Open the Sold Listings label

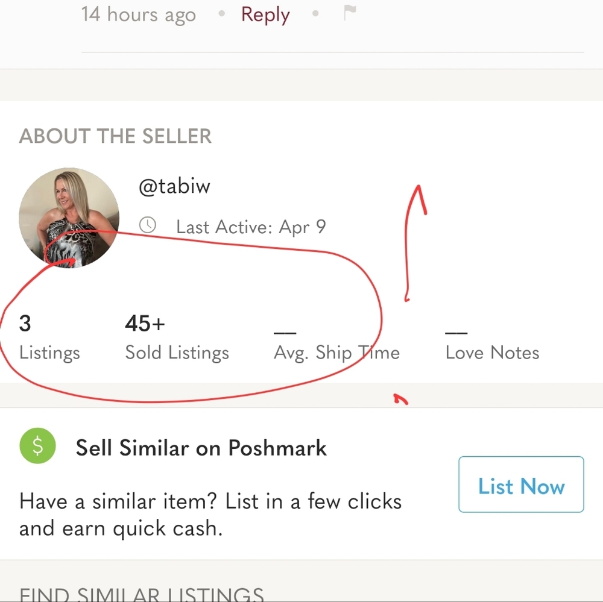click(x=177, y=353)
